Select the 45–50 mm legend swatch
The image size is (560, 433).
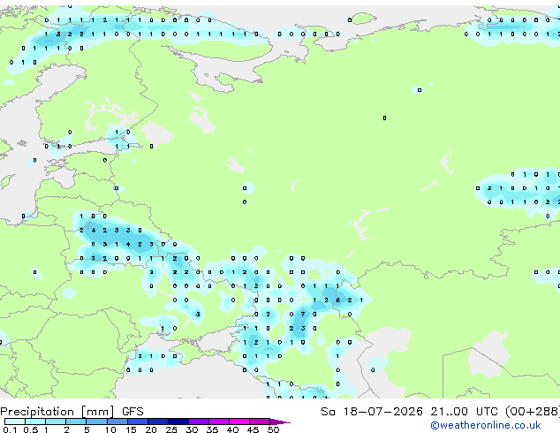tap(260, 422)
